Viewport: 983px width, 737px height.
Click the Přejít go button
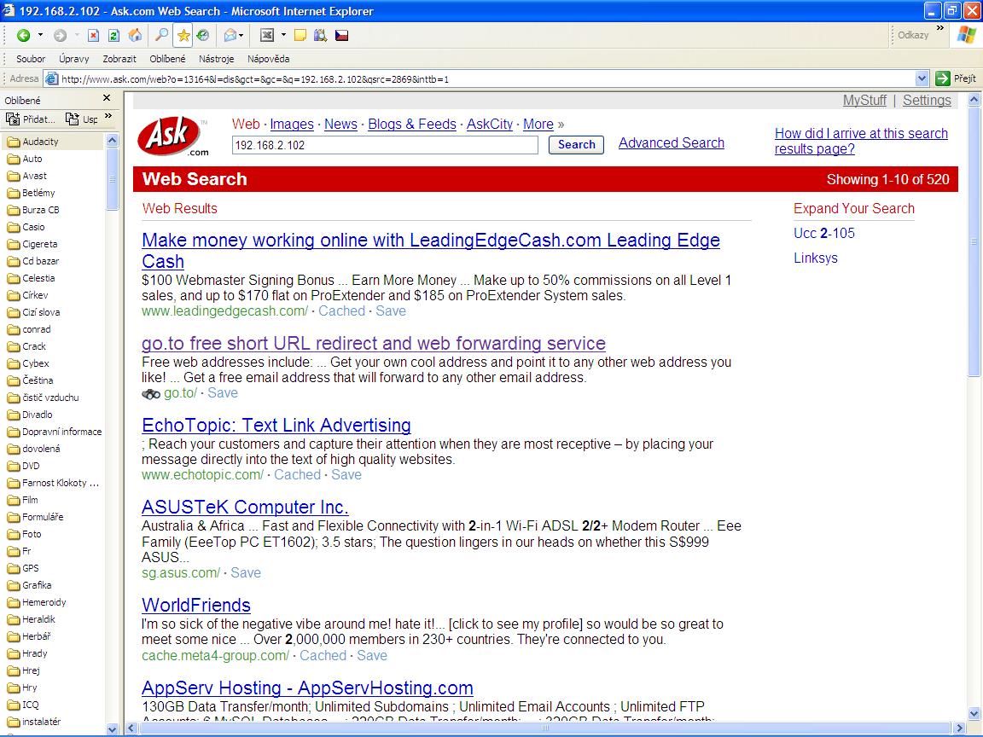click(956, 78)
